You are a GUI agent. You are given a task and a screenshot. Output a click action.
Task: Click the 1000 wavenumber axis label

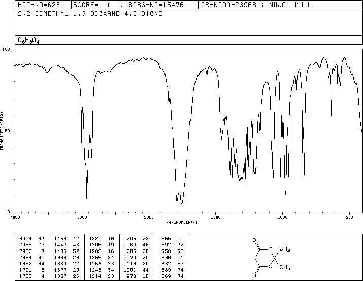pyautogui.click(x=282, y=217)
